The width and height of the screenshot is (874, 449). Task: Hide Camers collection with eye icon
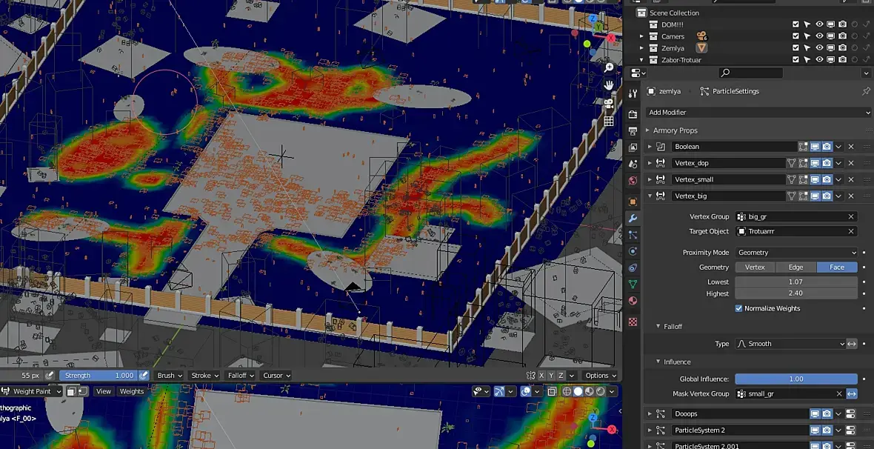[x=819, y=36]
